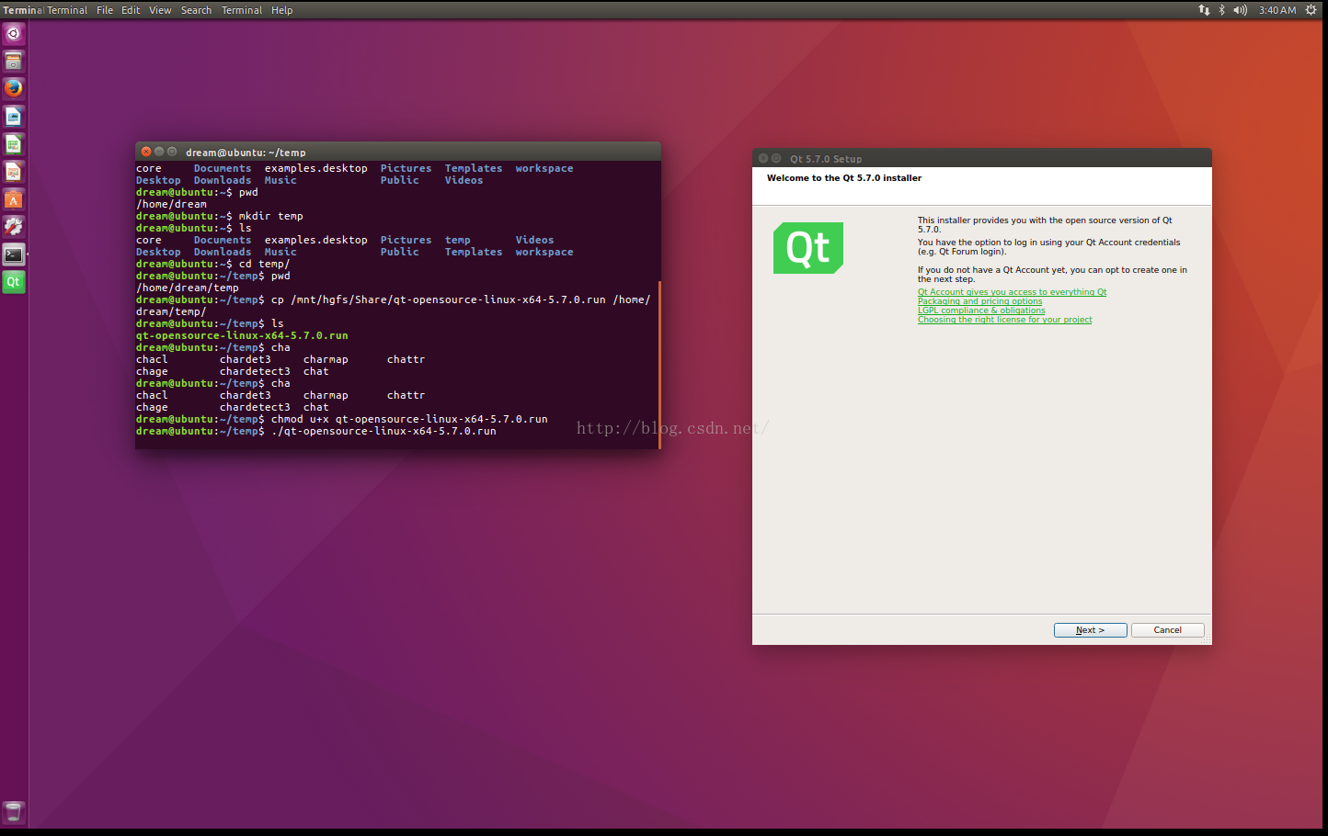Click the './qt-opensource-linux-x64-5.7.0.run' command line
The height and width of the screenshot is (836, 1328).
point(316,431)
